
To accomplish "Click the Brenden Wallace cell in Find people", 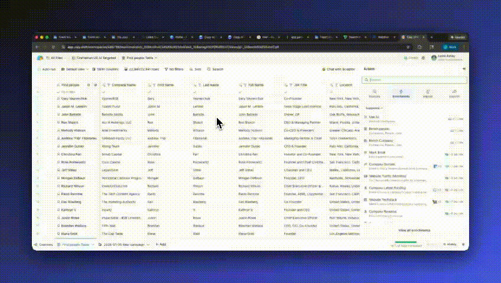I will tap(74, 226).
